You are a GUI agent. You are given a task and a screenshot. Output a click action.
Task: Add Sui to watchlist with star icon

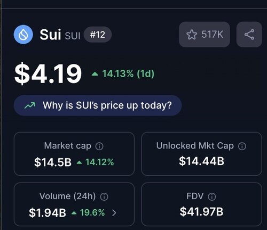point(192,35)
